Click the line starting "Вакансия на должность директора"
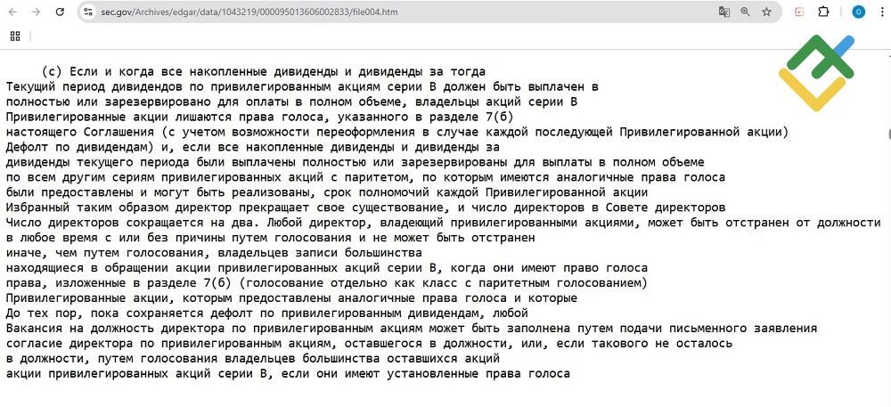The height and width of the screenshot is (407, 891). click(412, 328)
